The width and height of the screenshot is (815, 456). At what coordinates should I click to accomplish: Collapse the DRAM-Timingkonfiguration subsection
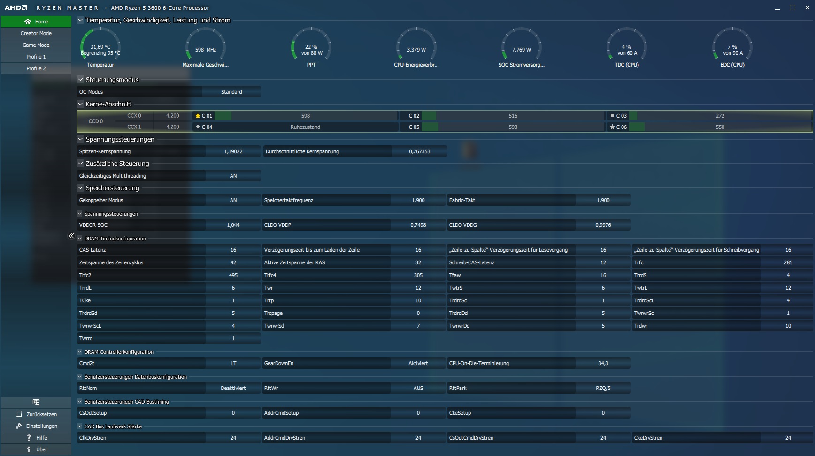click(x=80, y=239)
